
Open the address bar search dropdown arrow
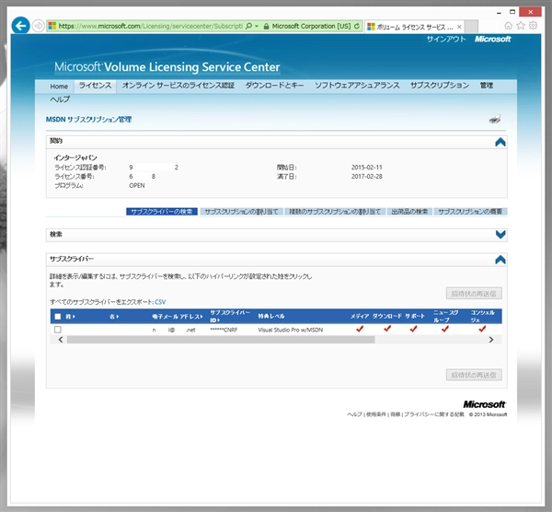coord(257,26)
